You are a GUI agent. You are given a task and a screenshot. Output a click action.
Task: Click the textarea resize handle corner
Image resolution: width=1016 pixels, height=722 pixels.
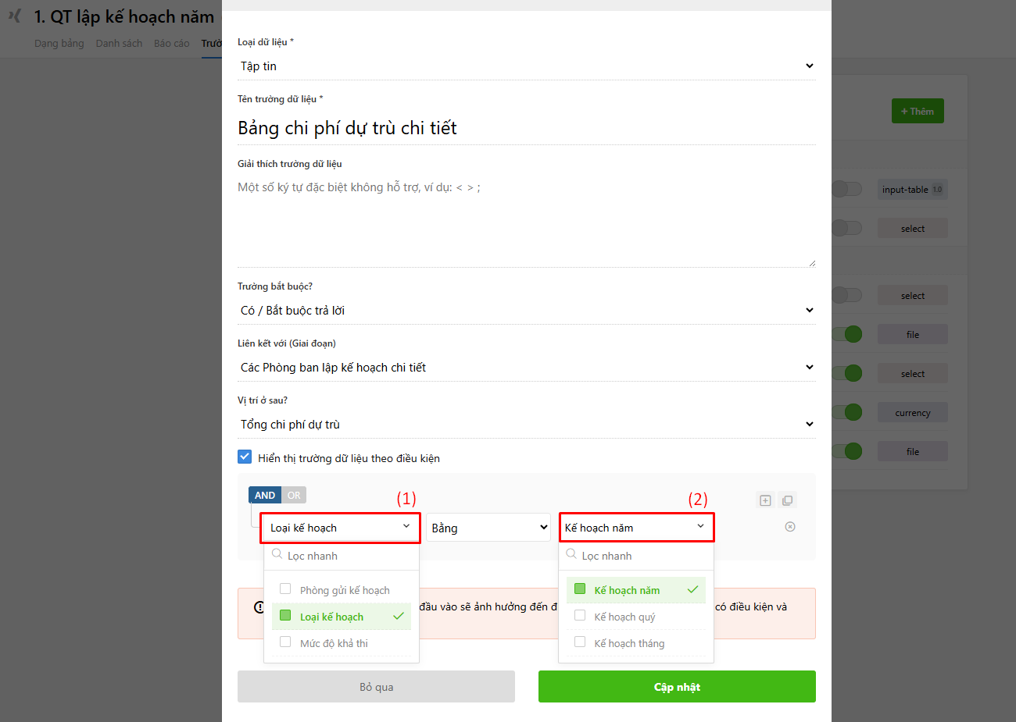coord(812,263)
